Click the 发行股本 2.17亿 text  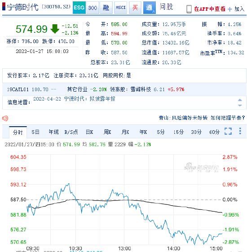pos(28,75)
